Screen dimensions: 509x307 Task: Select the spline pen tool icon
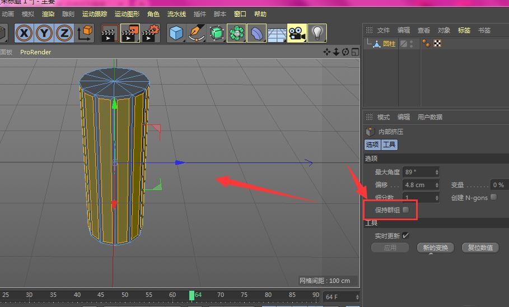(197, 34)
